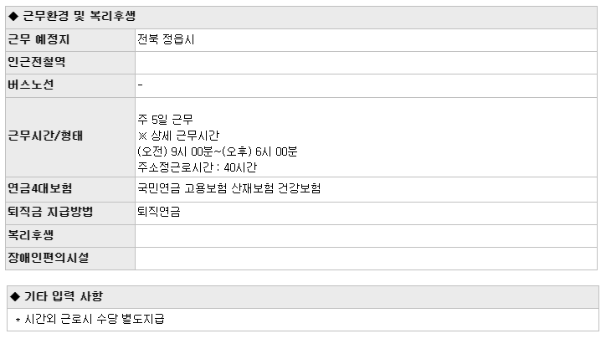Image resolution: width=606 pixels, height=349 pixels.
Task: Select the 퇴직금 지급방법 label
Action: (50, 212)
